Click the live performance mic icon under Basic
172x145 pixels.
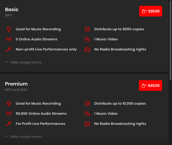pos(9,49)
